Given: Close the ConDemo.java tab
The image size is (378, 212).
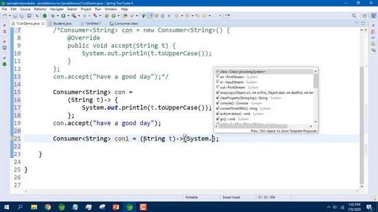Looking at the screenshot, I should click(x=43, y=24).
